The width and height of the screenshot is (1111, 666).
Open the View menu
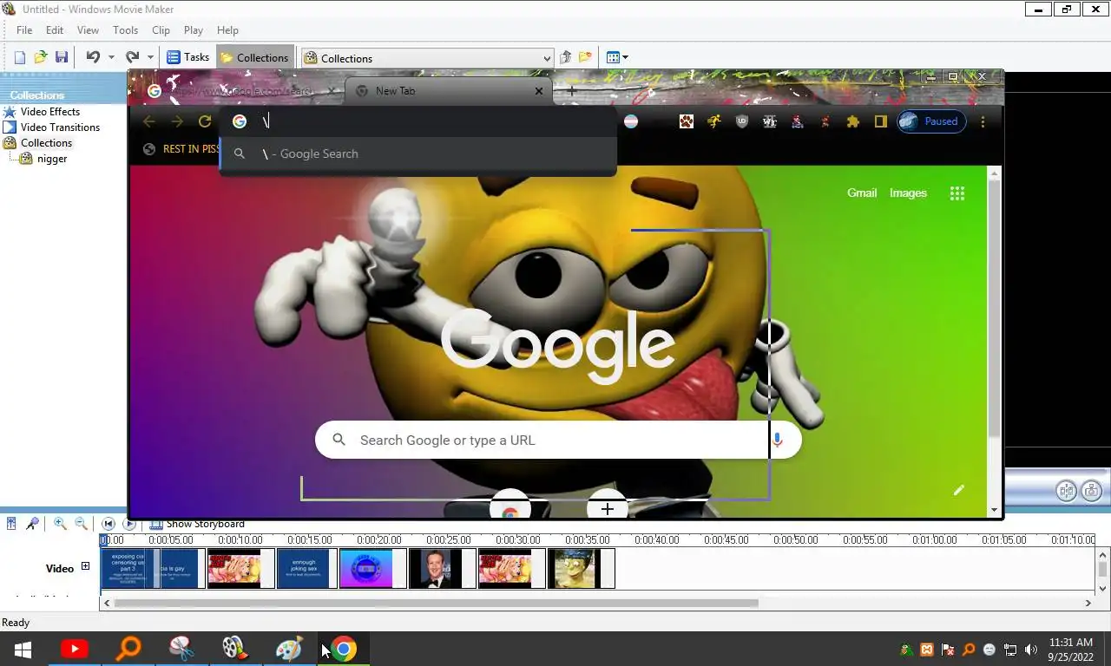[x=88, y=29]
